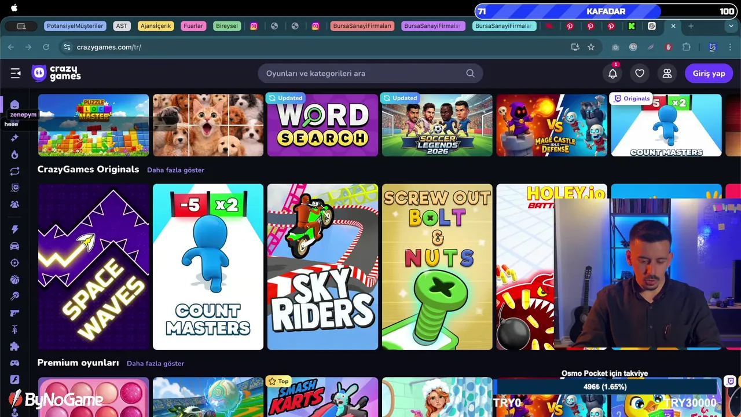Open the Sky Riders game
This screenshot has height=417, width=741.
322,267
